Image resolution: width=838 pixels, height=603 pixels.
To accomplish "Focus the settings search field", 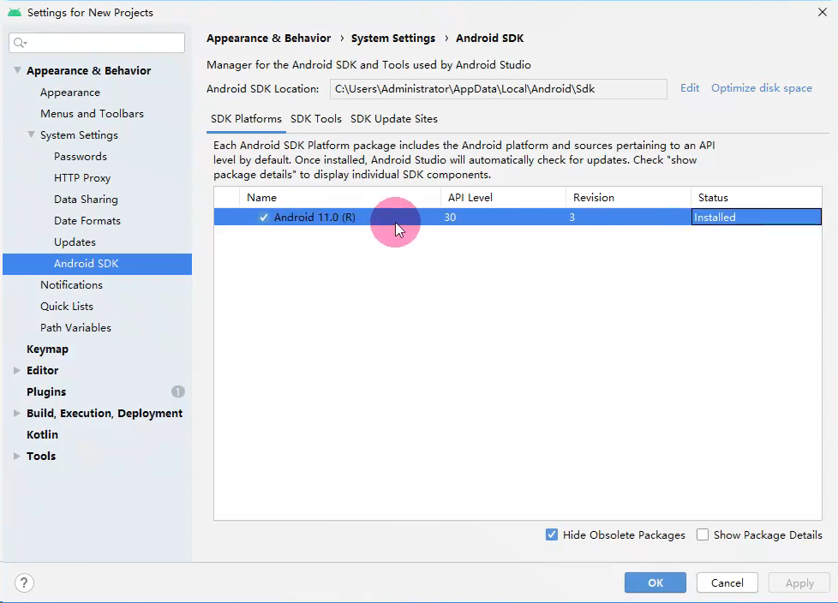I will point(97,43).
